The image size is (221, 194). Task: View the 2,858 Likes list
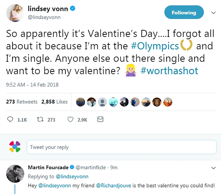pyautogui.click(x=54, y=102)
